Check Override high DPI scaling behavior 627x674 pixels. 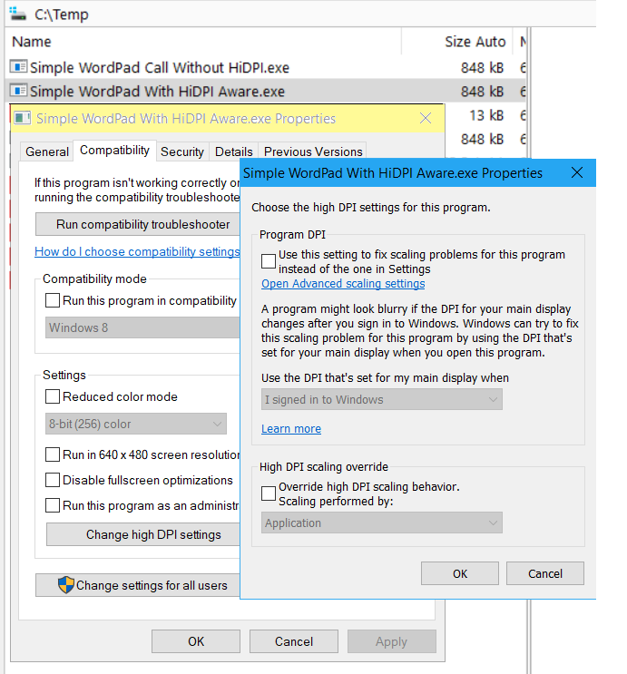coord(269,493)
